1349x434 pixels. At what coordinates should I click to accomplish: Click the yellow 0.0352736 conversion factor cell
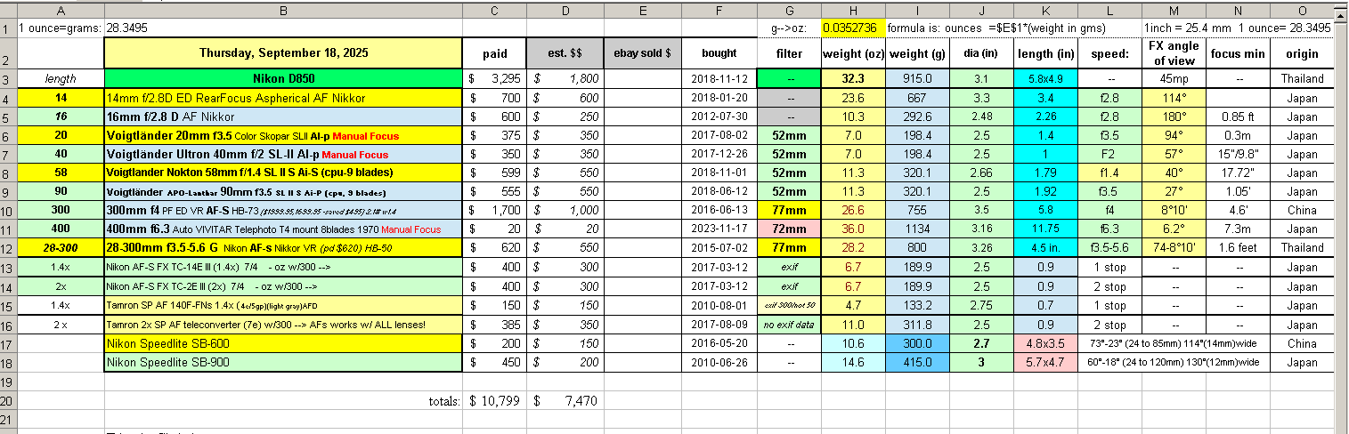(853, 28)
